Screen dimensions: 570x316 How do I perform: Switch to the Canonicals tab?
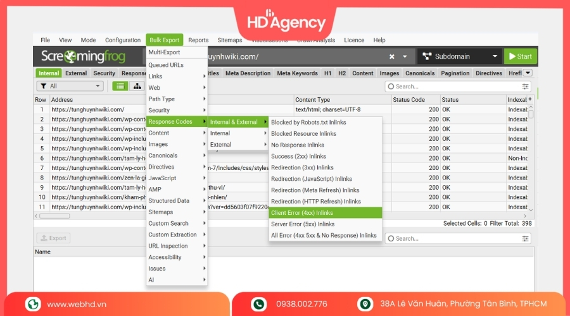(x=420, y=73)
